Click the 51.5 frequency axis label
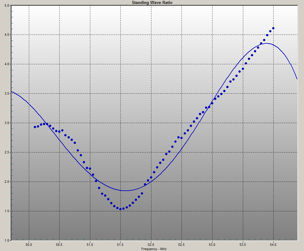This screenshot has height=251, width=304. click(120, 244)
